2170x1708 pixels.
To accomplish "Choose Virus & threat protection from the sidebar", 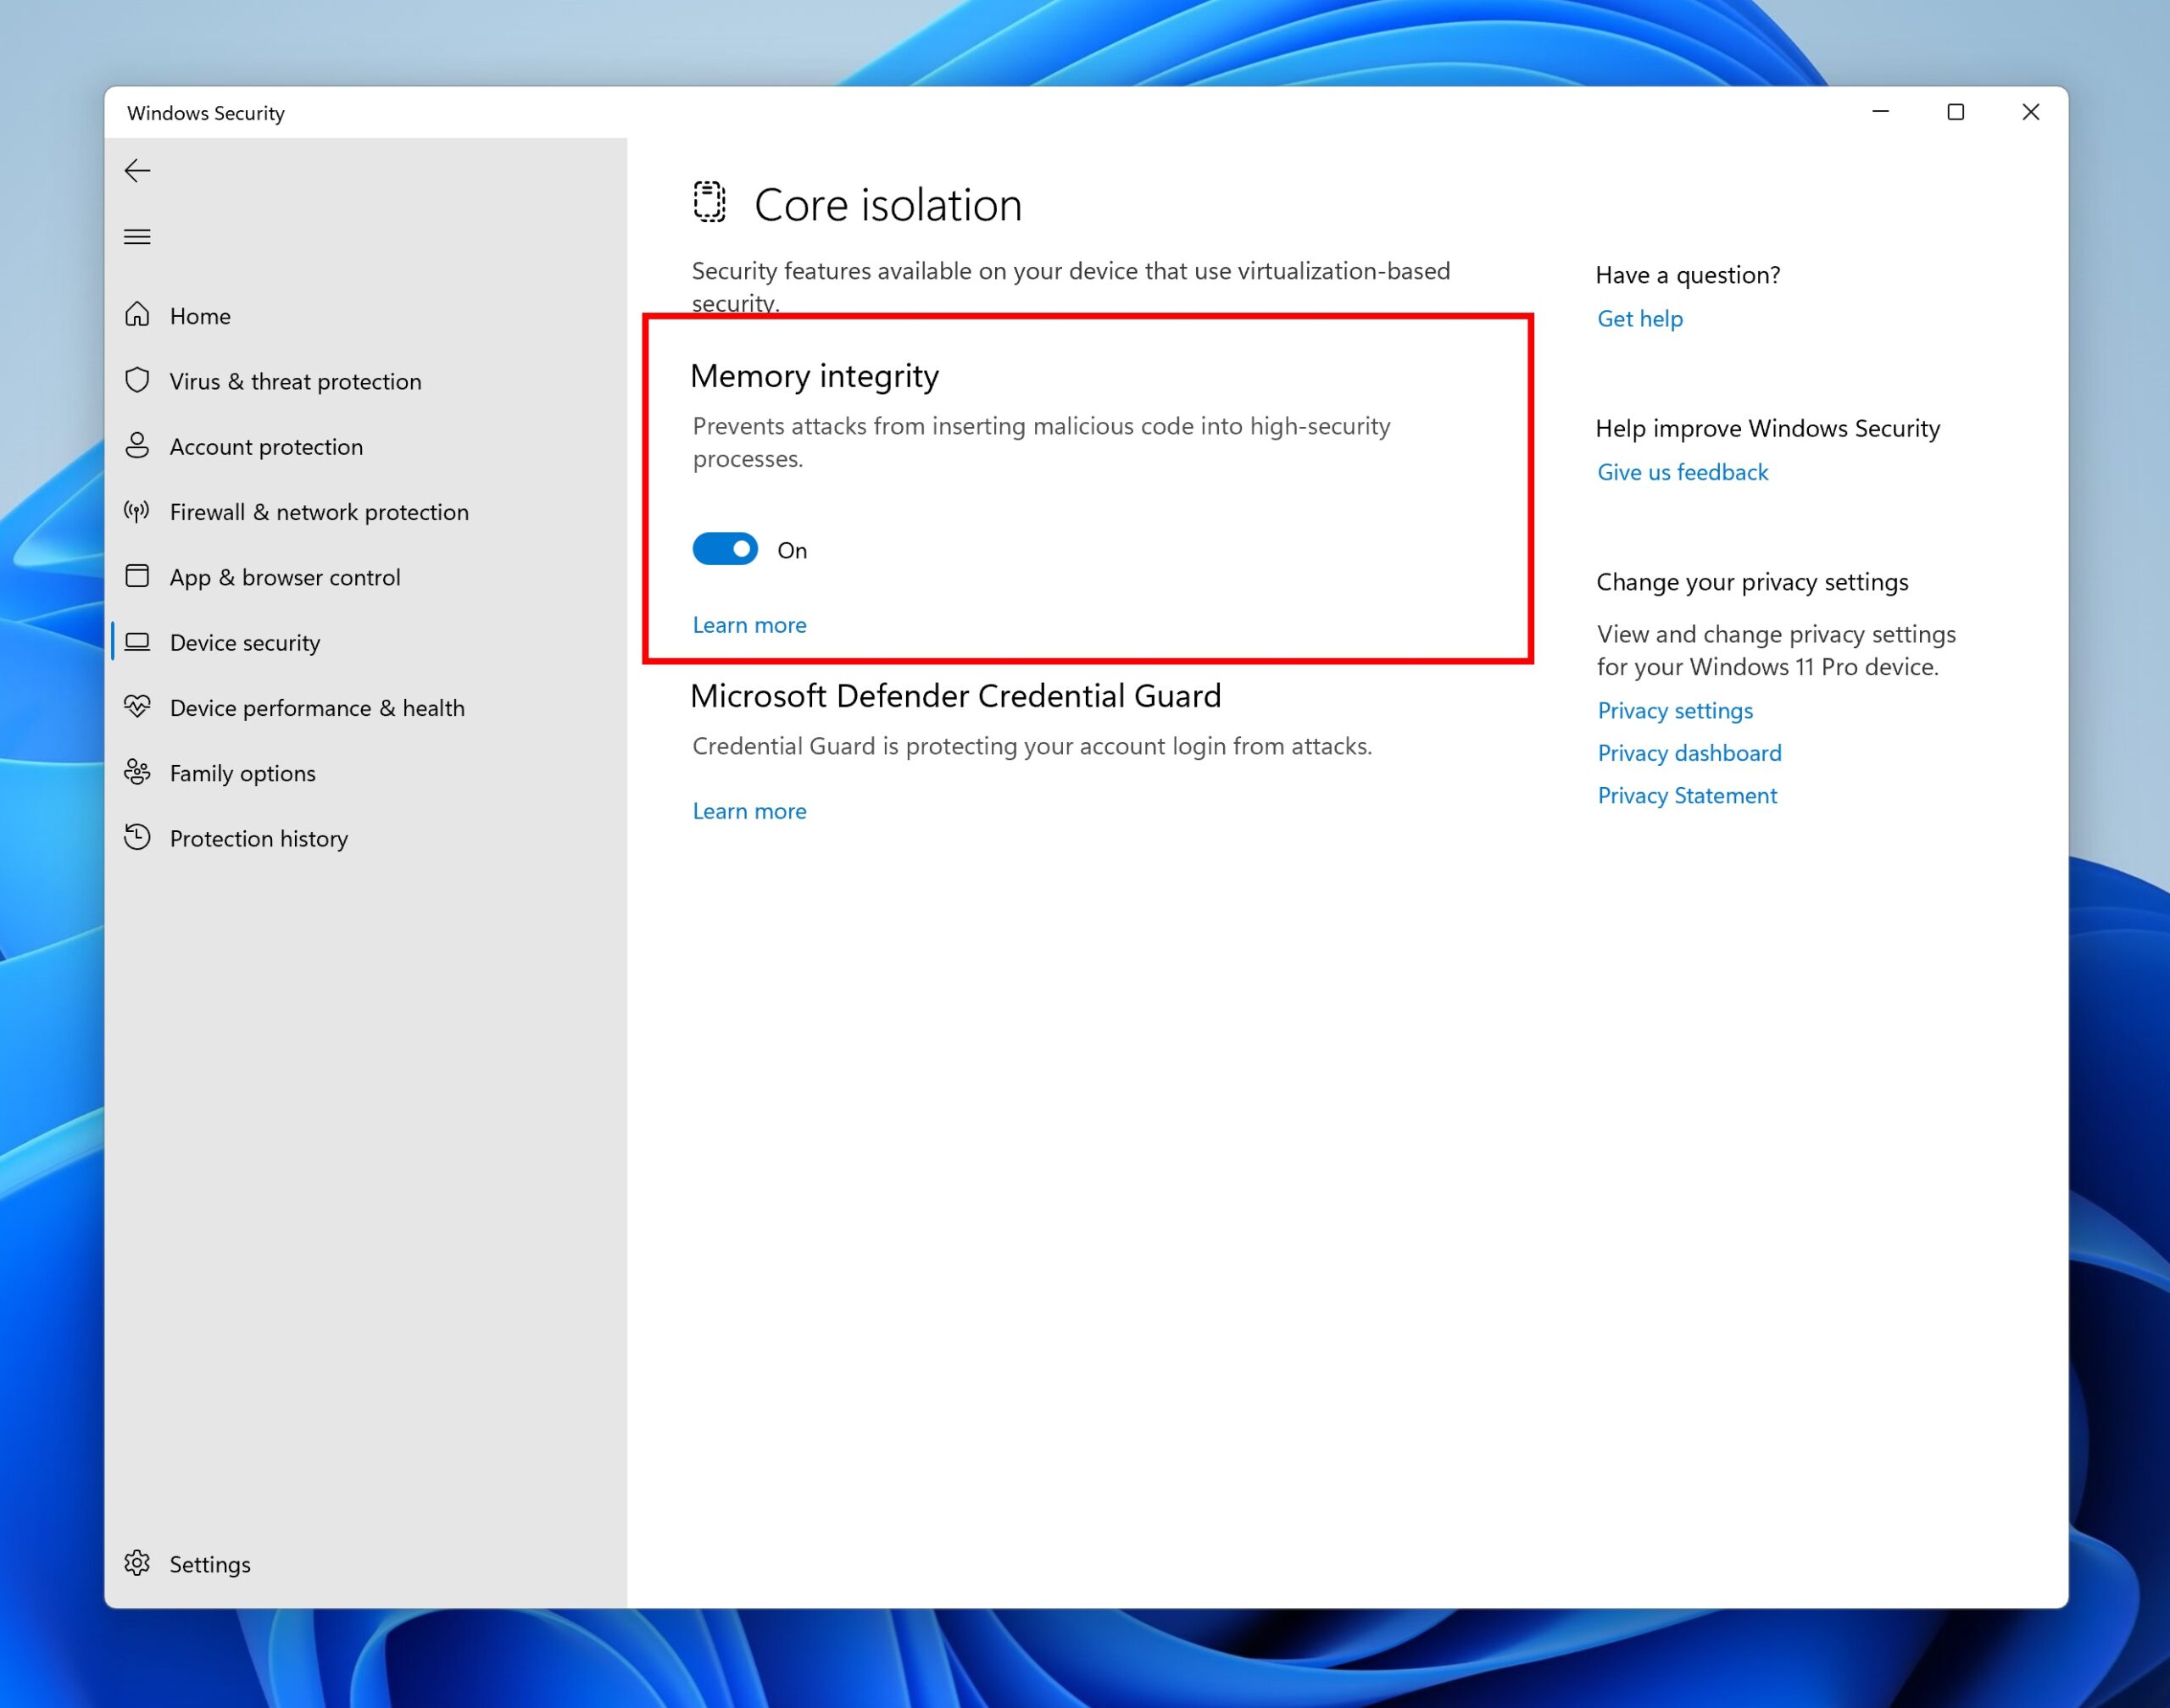I will tap(295, 381).
